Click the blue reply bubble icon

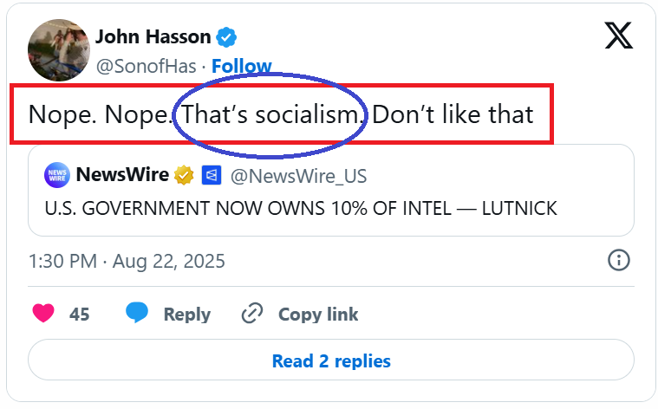(137, 314)
